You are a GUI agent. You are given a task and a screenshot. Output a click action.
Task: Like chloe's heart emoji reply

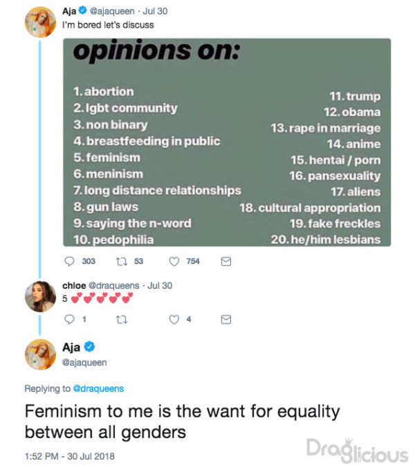click(x=174, y=319)
